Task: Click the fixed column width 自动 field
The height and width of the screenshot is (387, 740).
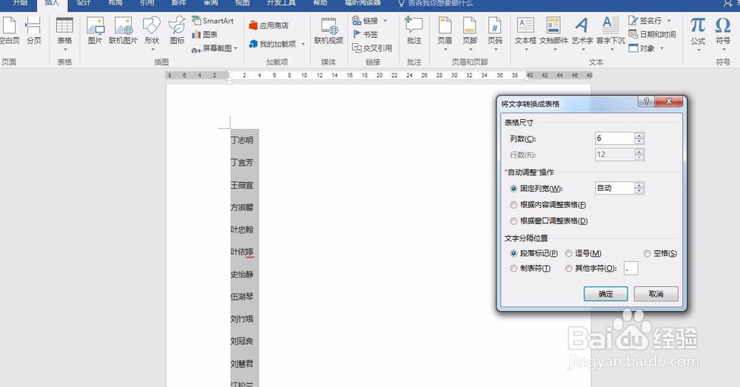Action: point(614,188)
